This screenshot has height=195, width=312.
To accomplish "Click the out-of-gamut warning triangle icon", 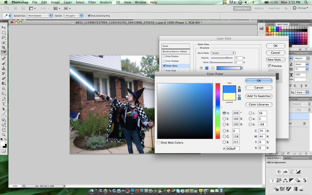I will click(x=239, y=87).
